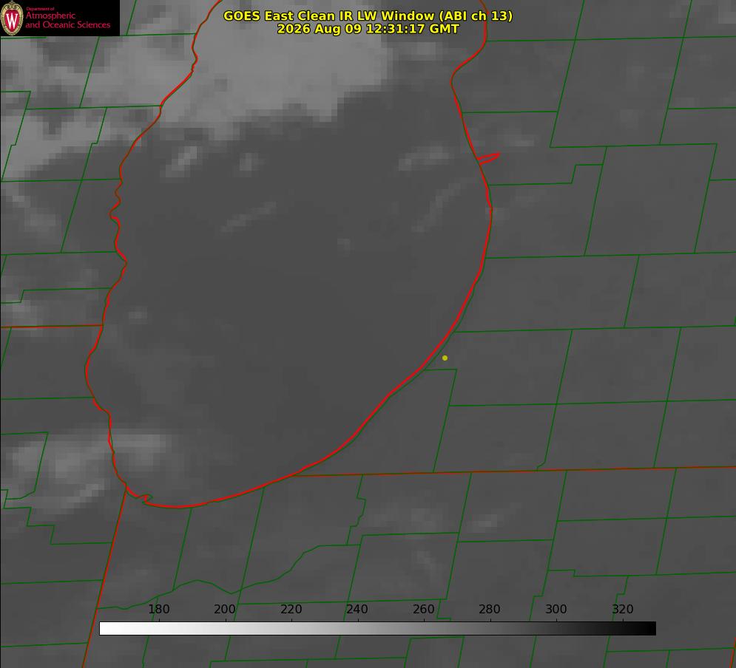Image resolution: width=736 pixels, height=668 pixels.
Task: Click the 220 tick label on the scale
Action: (x=291, y=609)
